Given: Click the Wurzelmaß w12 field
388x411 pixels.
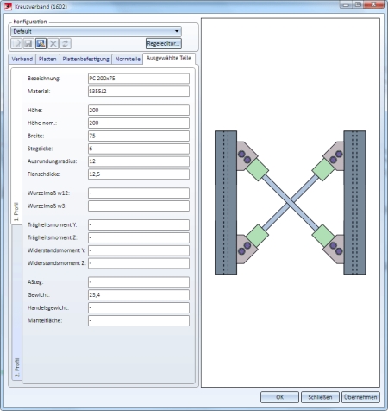Looking at the screenshot, I should click(x=139, y=193).
